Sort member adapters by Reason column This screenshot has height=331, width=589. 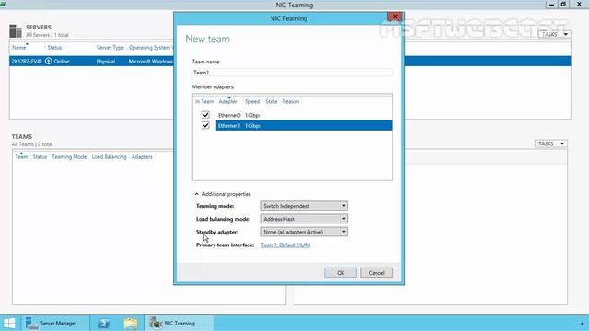(x=291, y=102)
